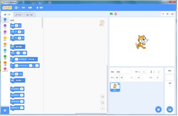Click the glide 1 secs to x y block
The image size is (178, 116).
click(x=25, y=66)
